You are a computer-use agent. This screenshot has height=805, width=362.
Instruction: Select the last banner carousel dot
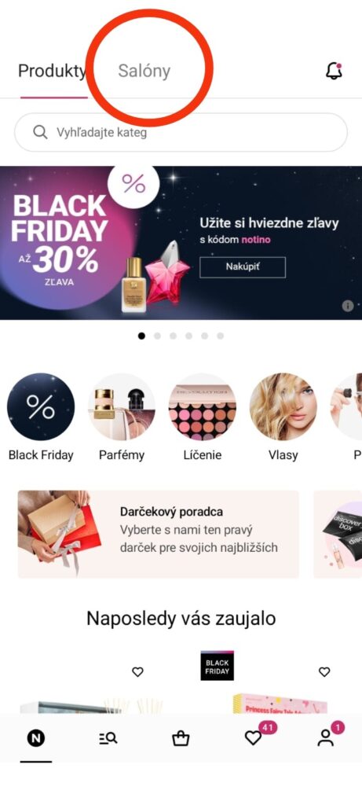click(x=221, y=336)
